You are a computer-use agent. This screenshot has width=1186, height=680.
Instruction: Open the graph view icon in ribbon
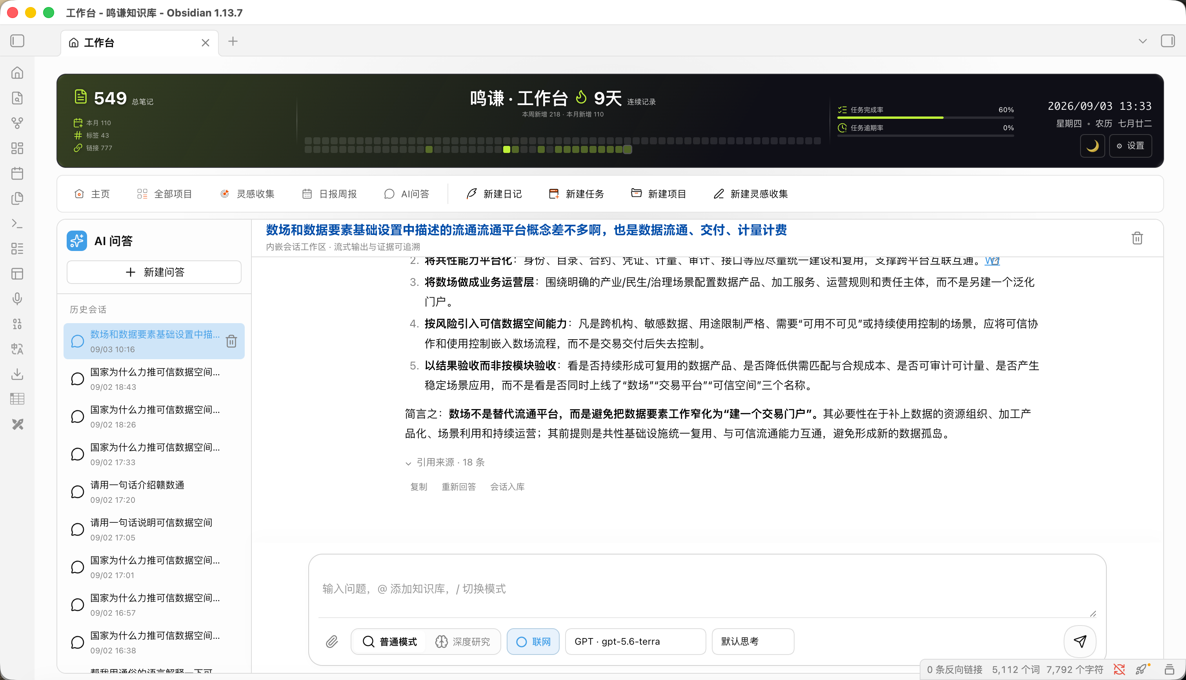17,123
